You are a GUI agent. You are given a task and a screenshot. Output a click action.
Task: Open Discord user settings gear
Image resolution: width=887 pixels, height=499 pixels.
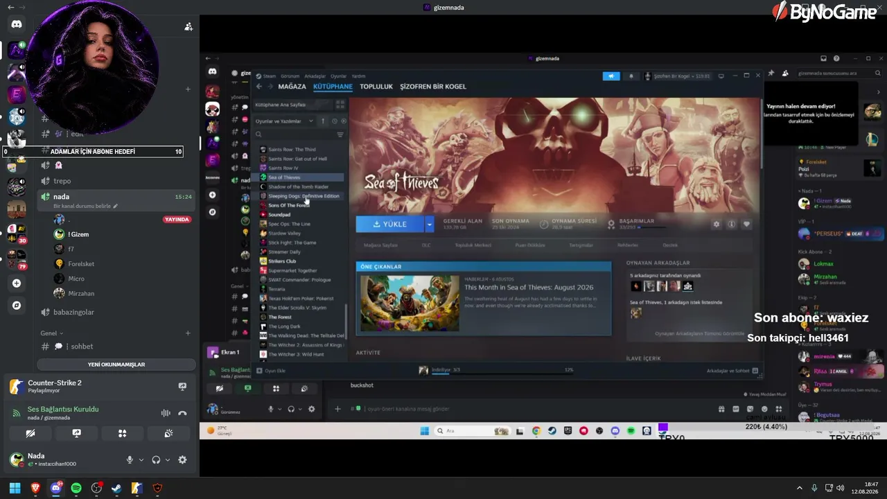(x=182, y=459)
